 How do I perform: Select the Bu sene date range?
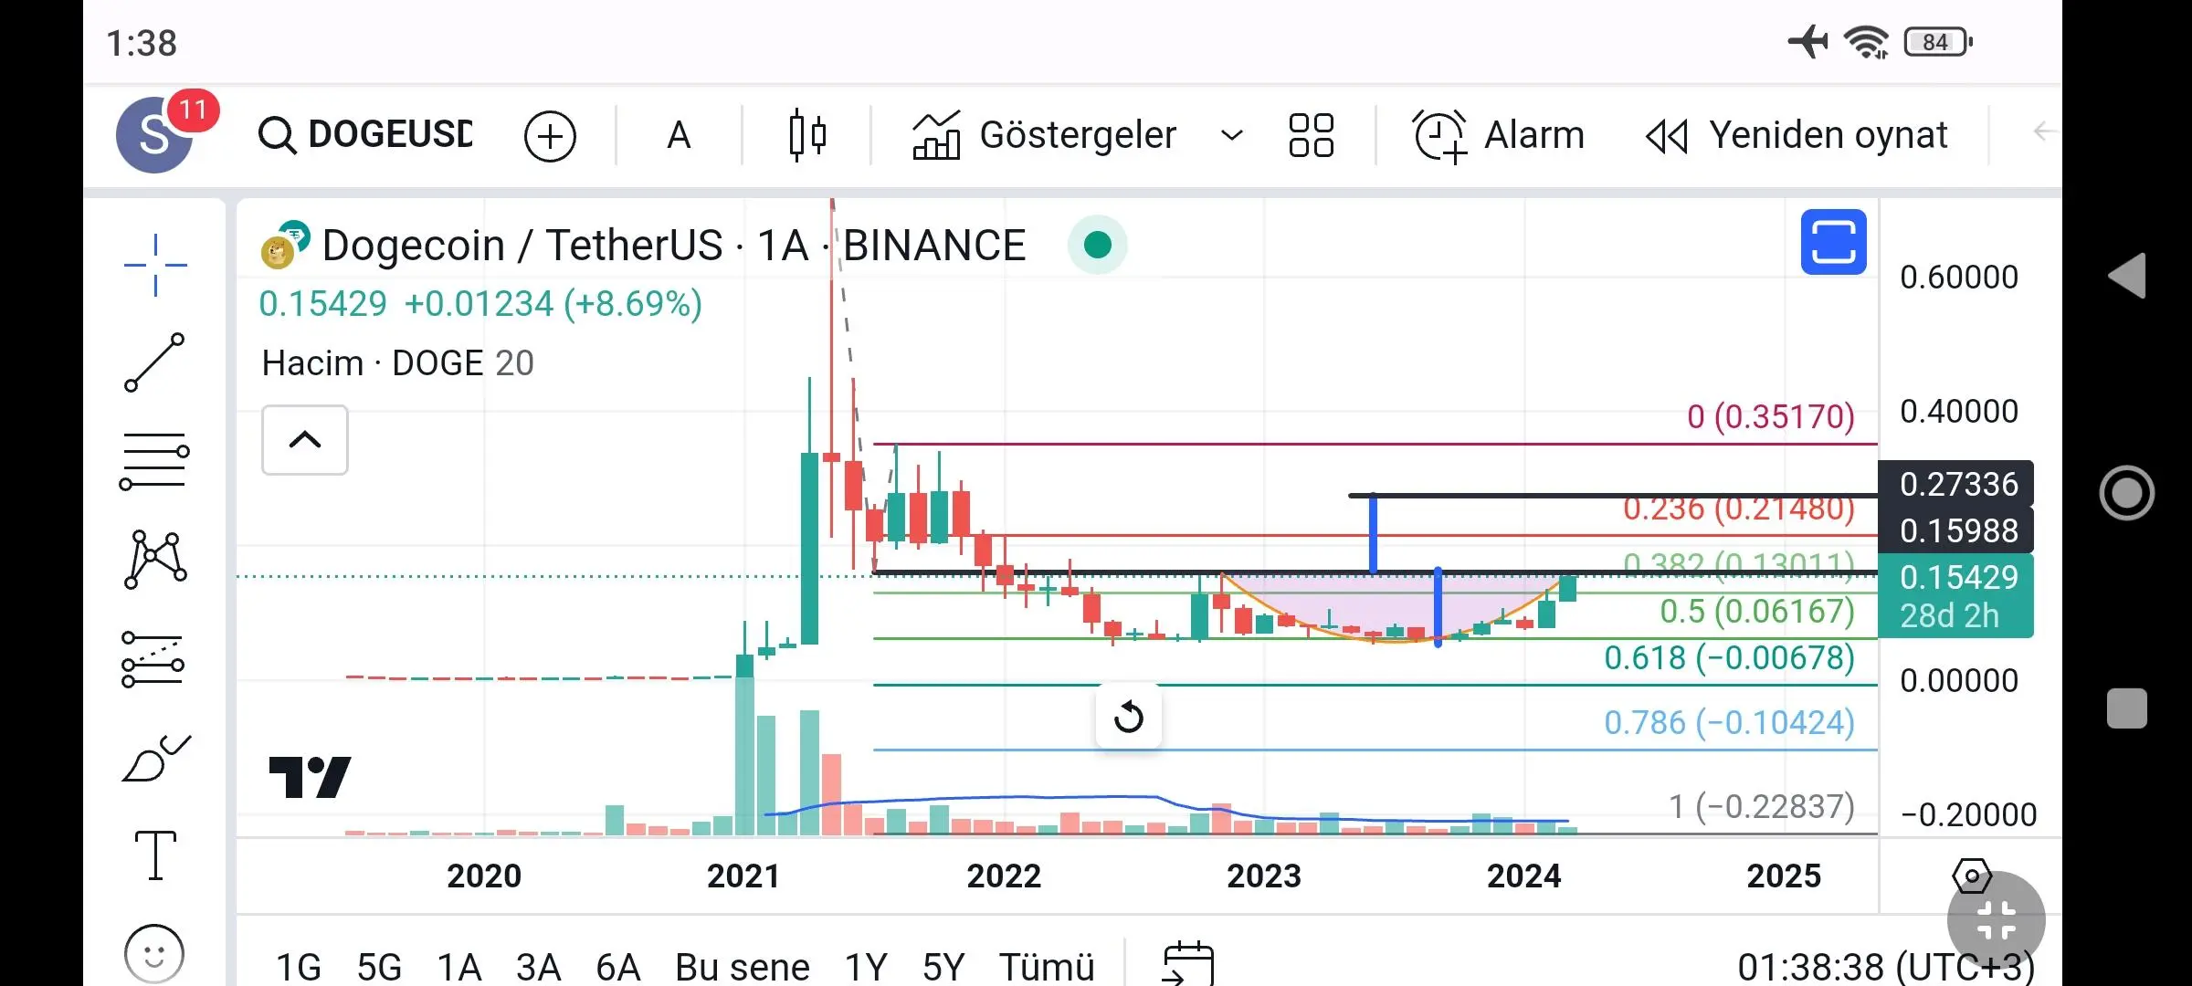point(743,966)
